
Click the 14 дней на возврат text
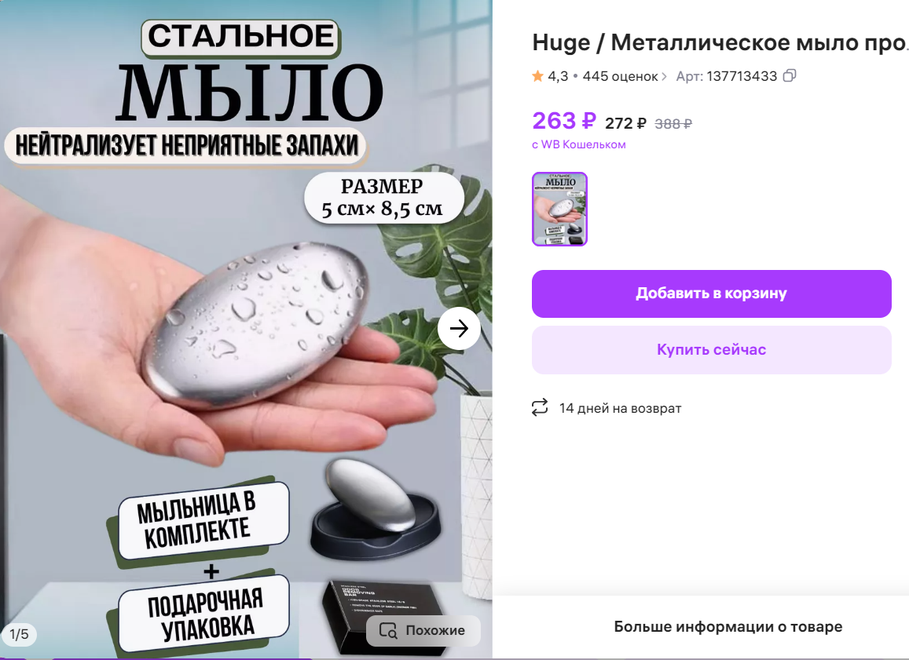click(621, 408)
